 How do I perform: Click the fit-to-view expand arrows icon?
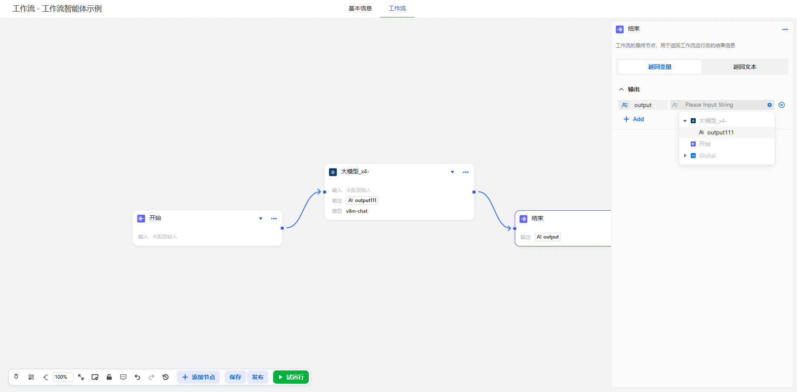tap(81, 377)
